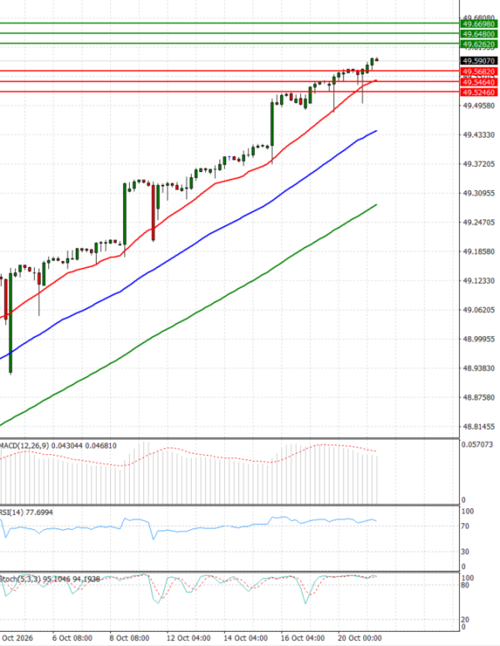
Task: Click the 20 Oct 00:00 time label
Action: (x=360, y=638)
